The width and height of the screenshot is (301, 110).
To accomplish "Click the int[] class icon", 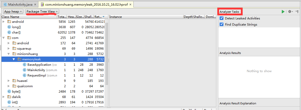I will [x=9, y=102].
